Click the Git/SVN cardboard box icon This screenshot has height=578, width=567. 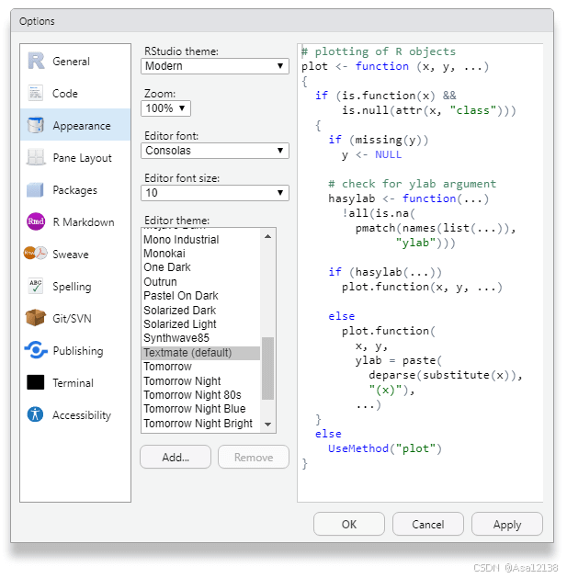(x=36, y=318)
